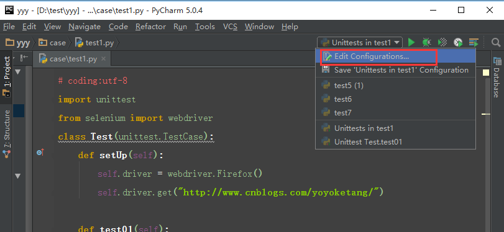This screenshot has width=504, height=232.
Task: Click the 'webdriver.Firefox()' line
Action: pyautogui.click(x=180, y=174)
